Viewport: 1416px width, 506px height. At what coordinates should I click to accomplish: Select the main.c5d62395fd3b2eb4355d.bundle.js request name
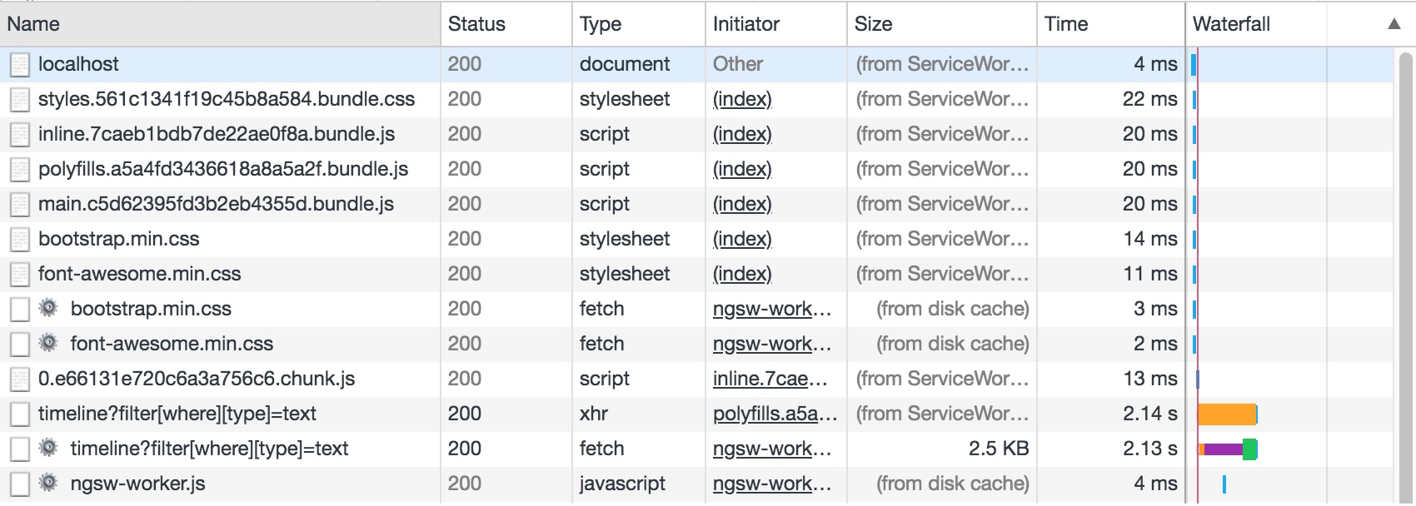216,204
